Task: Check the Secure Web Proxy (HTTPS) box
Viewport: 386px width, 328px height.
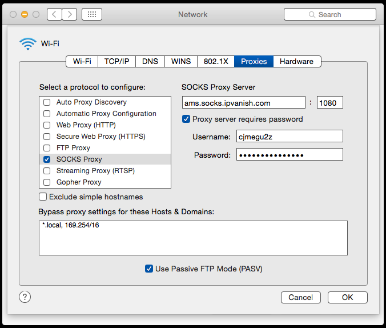Action: [x=47, y=137]
